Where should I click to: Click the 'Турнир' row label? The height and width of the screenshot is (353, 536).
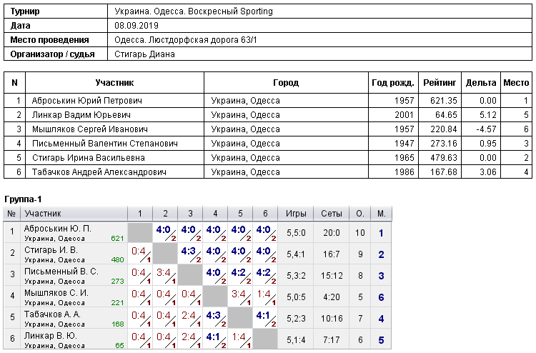tap(25, 11)
